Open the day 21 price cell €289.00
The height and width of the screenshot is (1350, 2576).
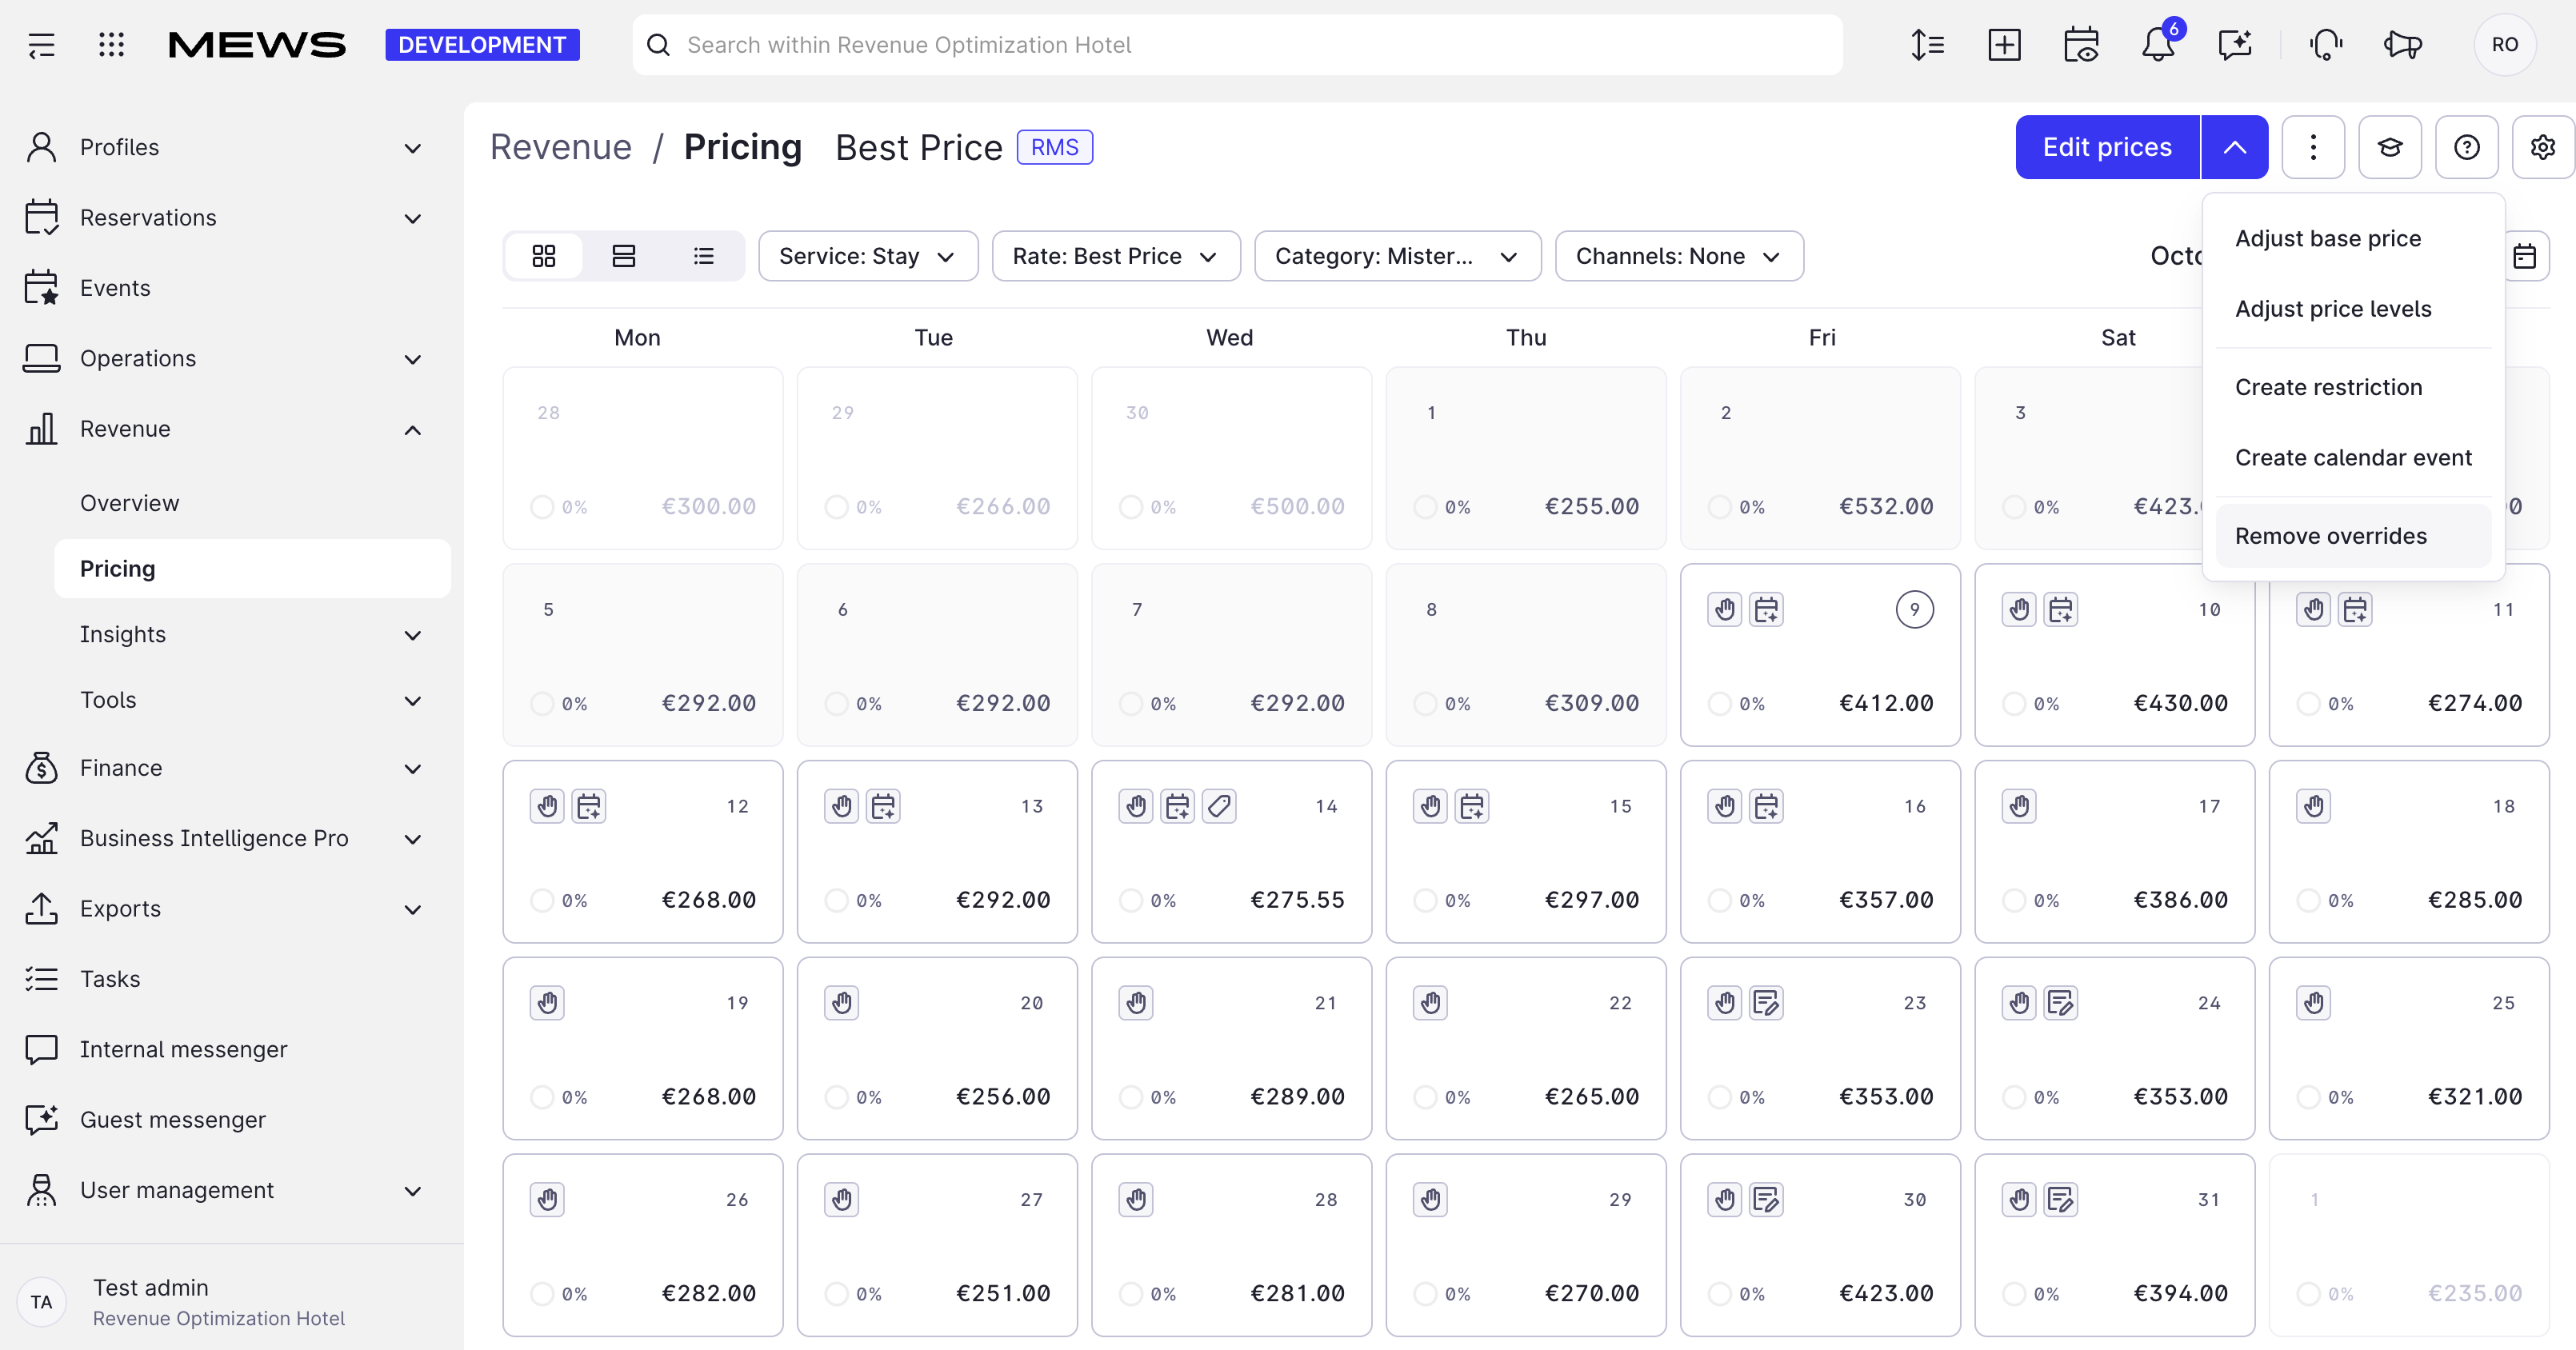pos(1231,1049)
